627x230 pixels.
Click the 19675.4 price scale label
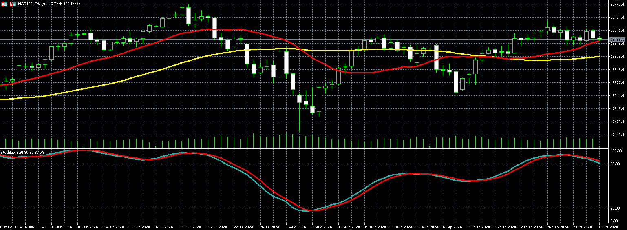click(618, 44)
